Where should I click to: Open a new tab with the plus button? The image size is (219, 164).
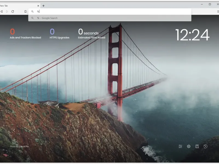click(44, 6)
